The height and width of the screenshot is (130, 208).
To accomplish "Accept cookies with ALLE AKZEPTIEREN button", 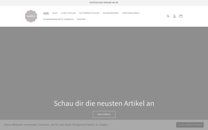I will pyautogui.click(x=190, y=125).
